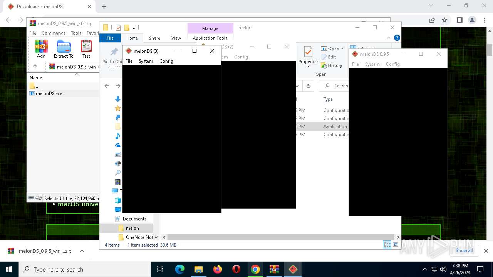Select melon folder in navigation pane
This screenshot has width=493, height=277.
129,228
